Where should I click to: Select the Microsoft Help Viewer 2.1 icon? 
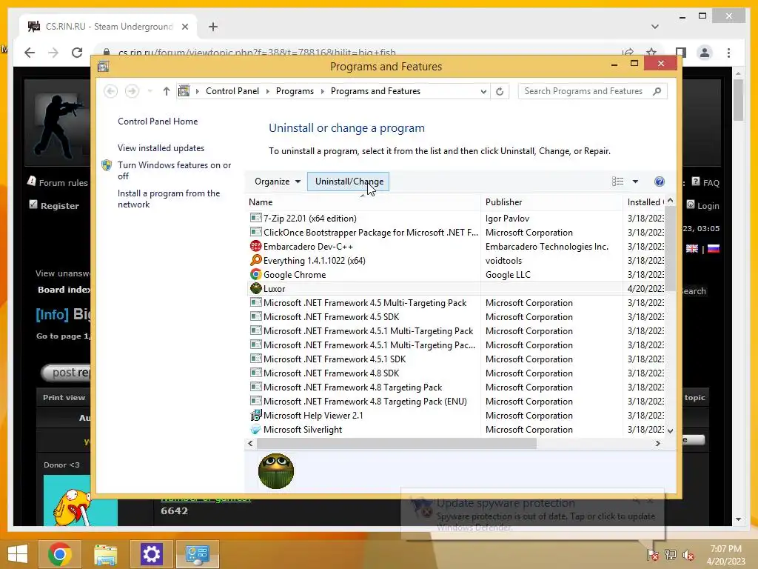pos(255,415)
